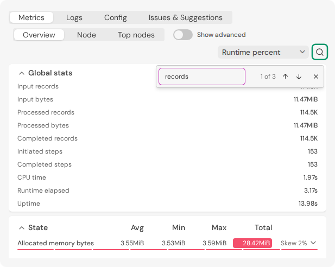This screenshot has width=335, height=267.
Task: Open the Issues & Suggestions tab
Action: coord(186,17)
